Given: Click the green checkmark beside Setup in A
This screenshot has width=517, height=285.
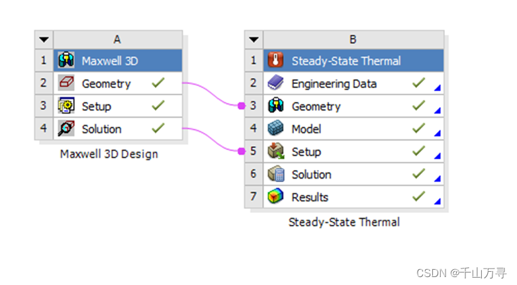Looking at the screenshot, I should click(158, 105).
